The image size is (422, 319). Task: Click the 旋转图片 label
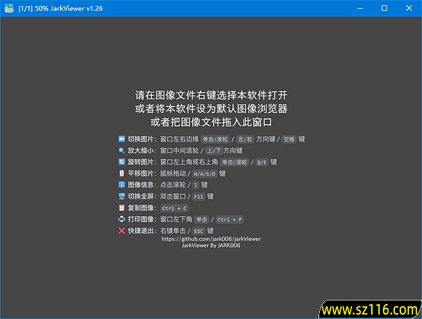click(140, 162)
